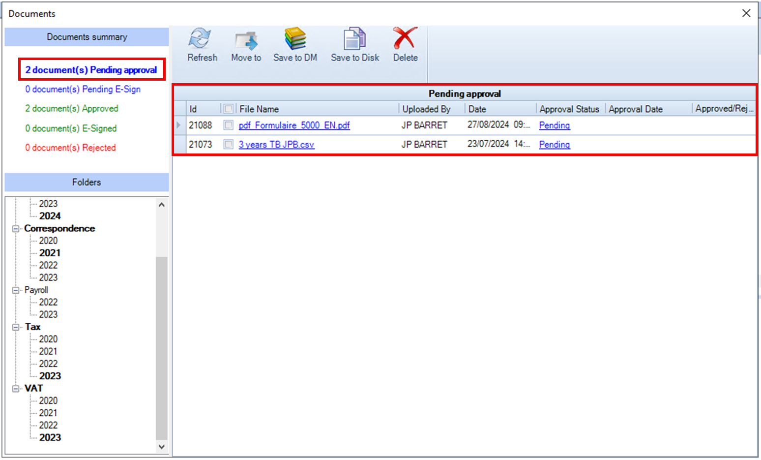Click the red Delete X icon
This screenshot has height=460, width=761.
[405, 38]
